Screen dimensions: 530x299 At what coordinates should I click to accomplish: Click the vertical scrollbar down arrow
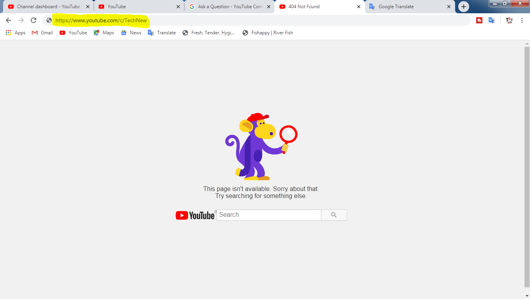point(527,296)
